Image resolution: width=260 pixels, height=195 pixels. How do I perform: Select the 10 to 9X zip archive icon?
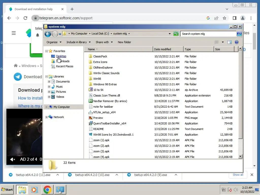91,90
